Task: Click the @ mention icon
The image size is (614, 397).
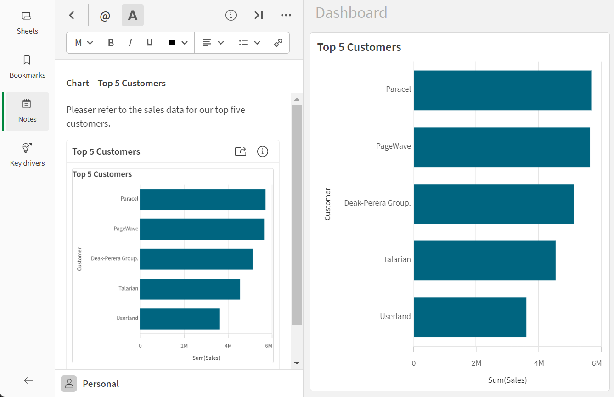Action: coord(105,16)
